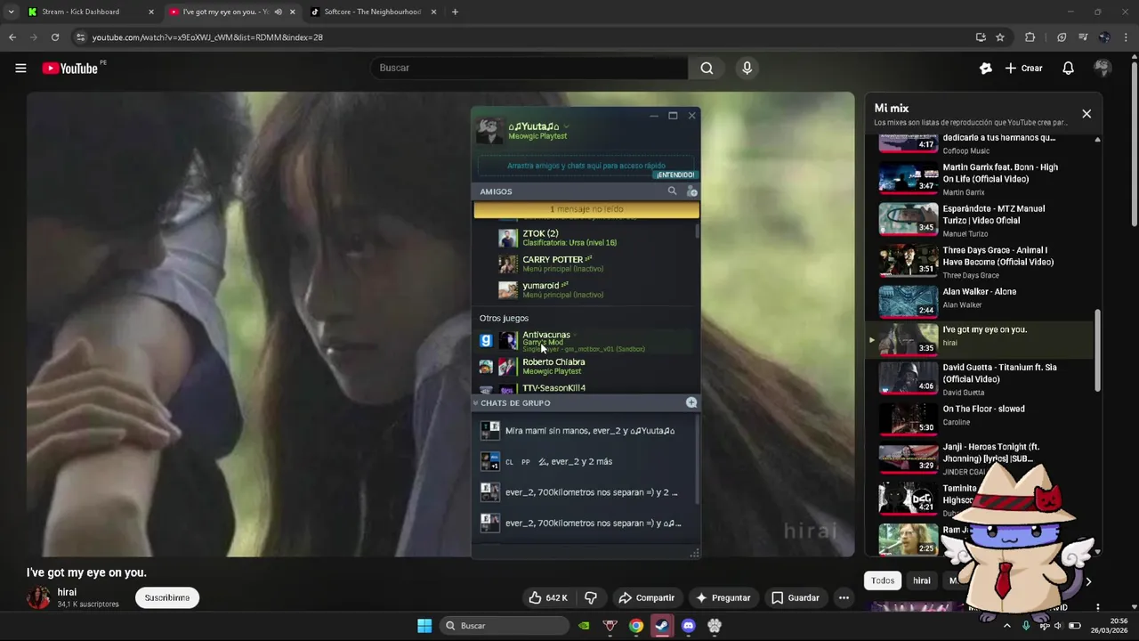Image resolution: width=1139 pixels, height=641 pixels.
Task: Open Chrome profile avatar
Action: [1104, 37]
